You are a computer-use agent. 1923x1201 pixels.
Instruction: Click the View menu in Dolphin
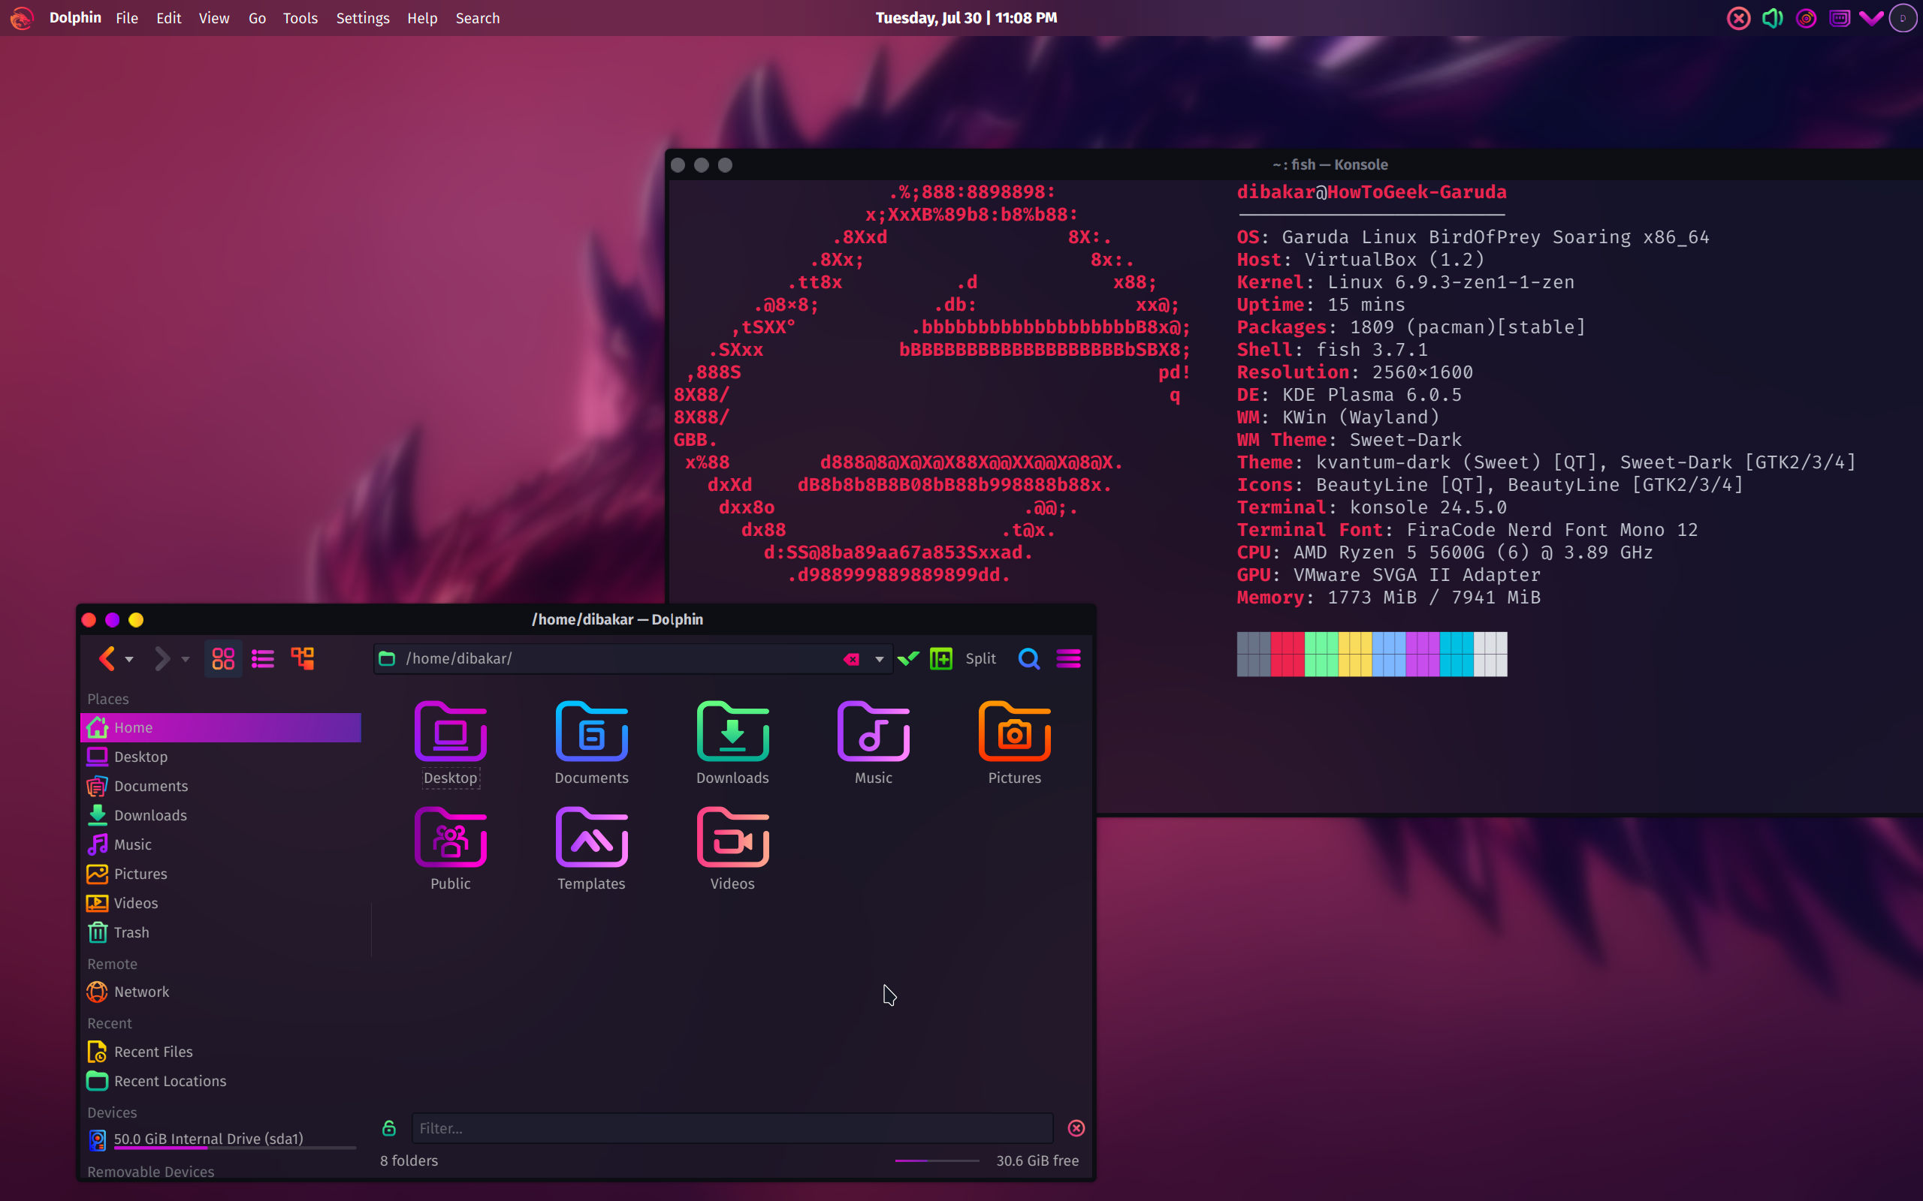213,18
